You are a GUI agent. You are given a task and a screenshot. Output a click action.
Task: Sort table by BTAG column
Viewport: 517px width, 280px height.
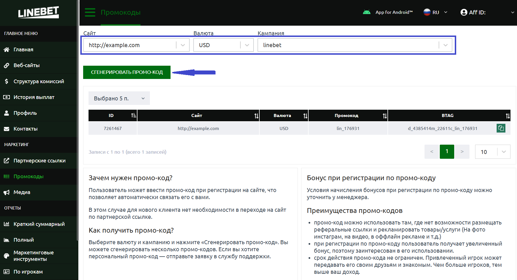508,116
